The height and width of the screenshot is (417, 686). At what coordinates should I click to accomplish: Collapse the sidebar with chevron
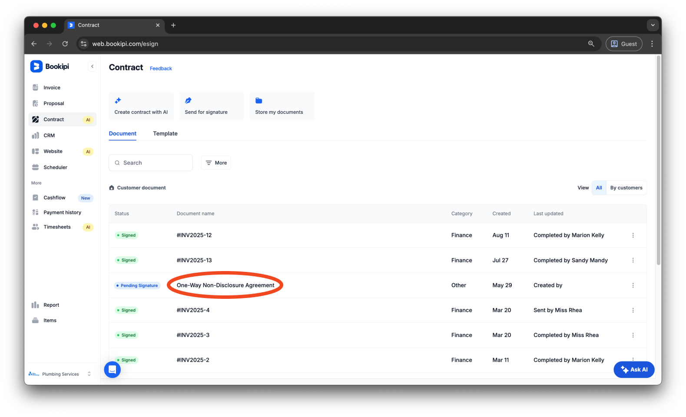click(x=92, y=66)
